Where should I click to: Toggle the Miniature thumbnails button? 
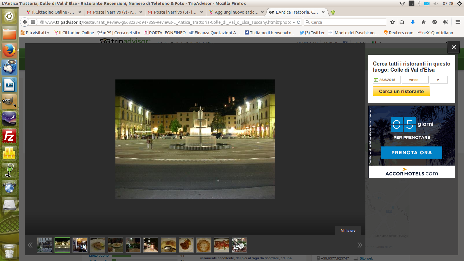[348, 231]
